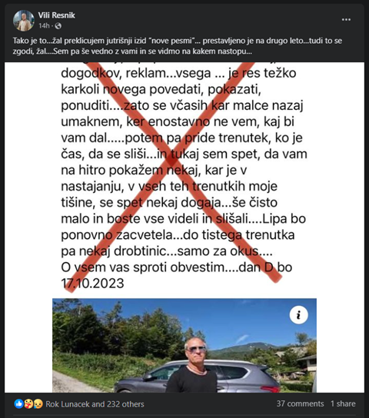Click the Vili Resnik name link
Image resolution: width=369 pixels, height=418 pixels.
(56, 15)
